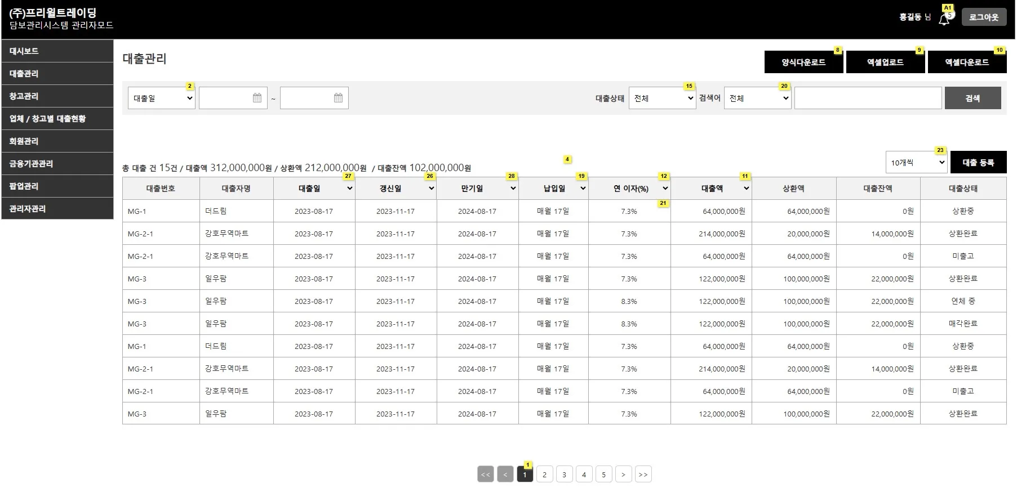Go to first page with << button
The width and height of the screenshot is (1017, 488).
(x=486, y=474)
